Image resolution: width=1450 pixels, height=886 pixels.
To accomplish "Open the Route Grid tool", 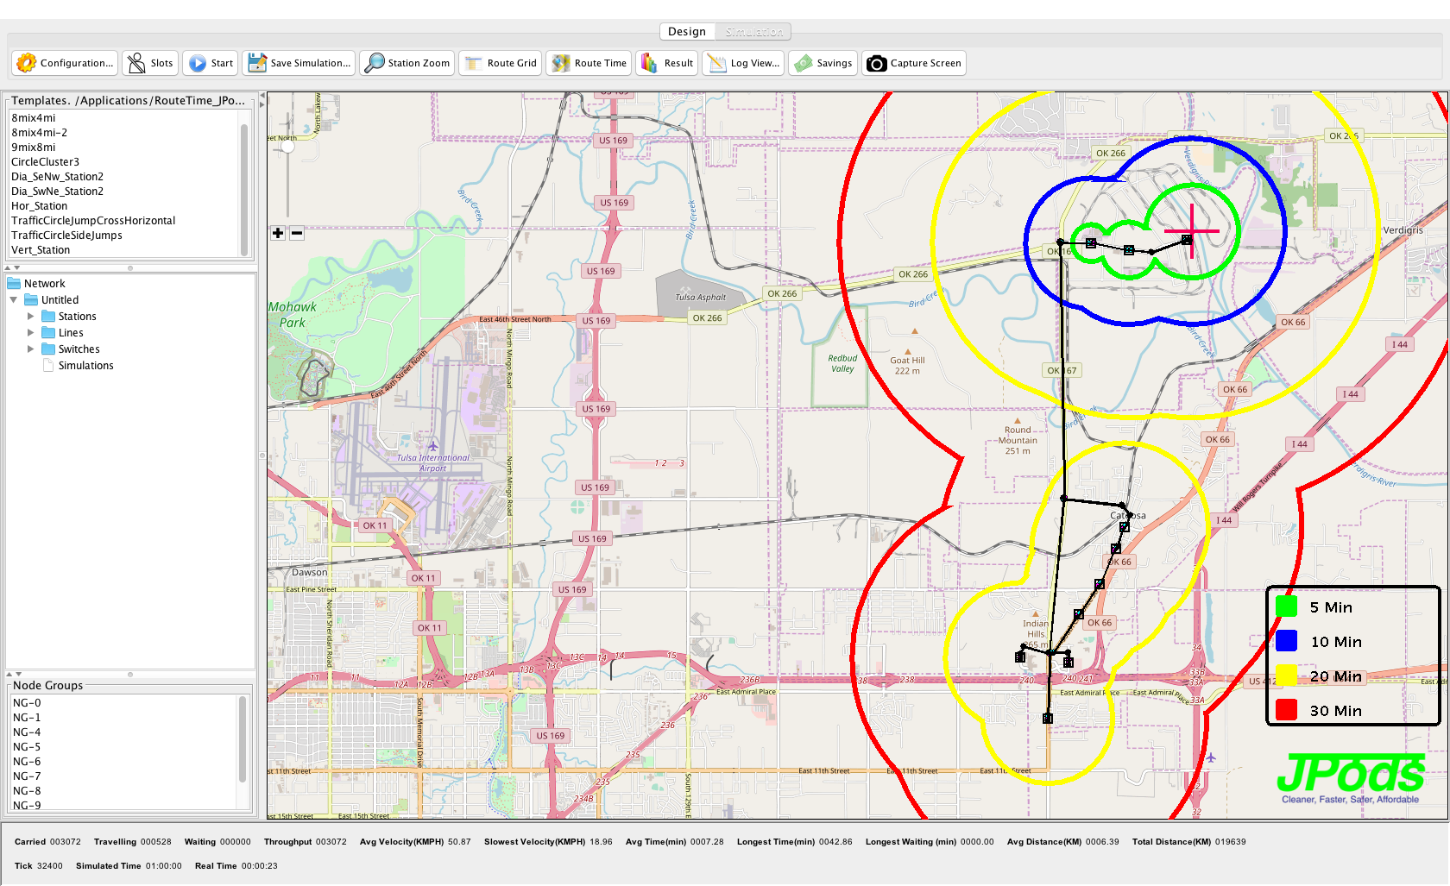I will point(474,63).
